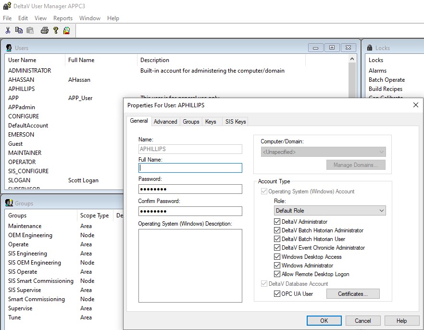Uncheck Windows Desktop Access

[x=277, y=257]
